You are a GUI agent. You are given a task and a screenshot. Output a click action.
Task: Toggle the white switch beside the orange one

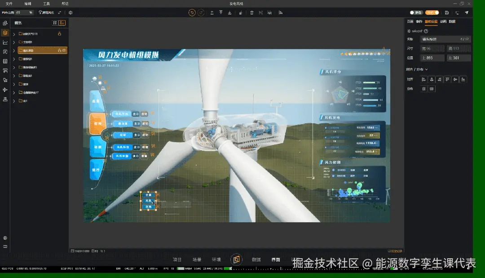click(x=416, y=13)
